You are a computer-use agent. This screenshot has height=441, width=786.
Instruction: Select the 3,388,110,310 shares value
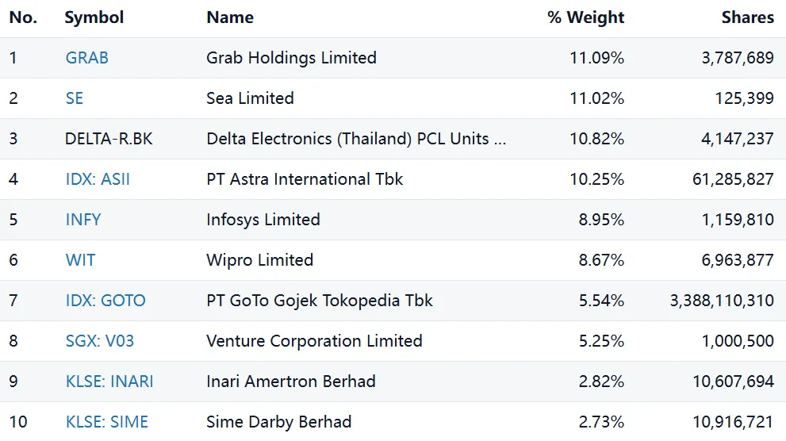pos(722,301)
